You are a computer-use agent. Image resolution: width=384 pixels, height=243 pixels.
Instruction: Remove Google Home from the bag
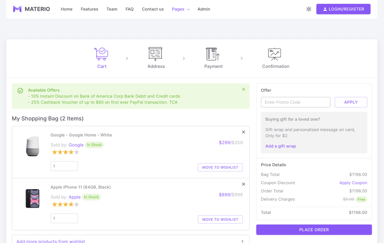point(244,132)
